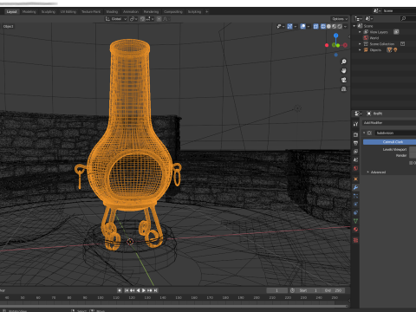Image resolution: width=416 pixels, height=312 pixels.
Task: Open the Tool properties tab icon
Action: coord(355,124)
